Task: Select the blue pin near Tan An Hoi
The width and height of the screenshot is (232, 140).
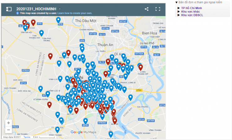Action: point(25,27)
